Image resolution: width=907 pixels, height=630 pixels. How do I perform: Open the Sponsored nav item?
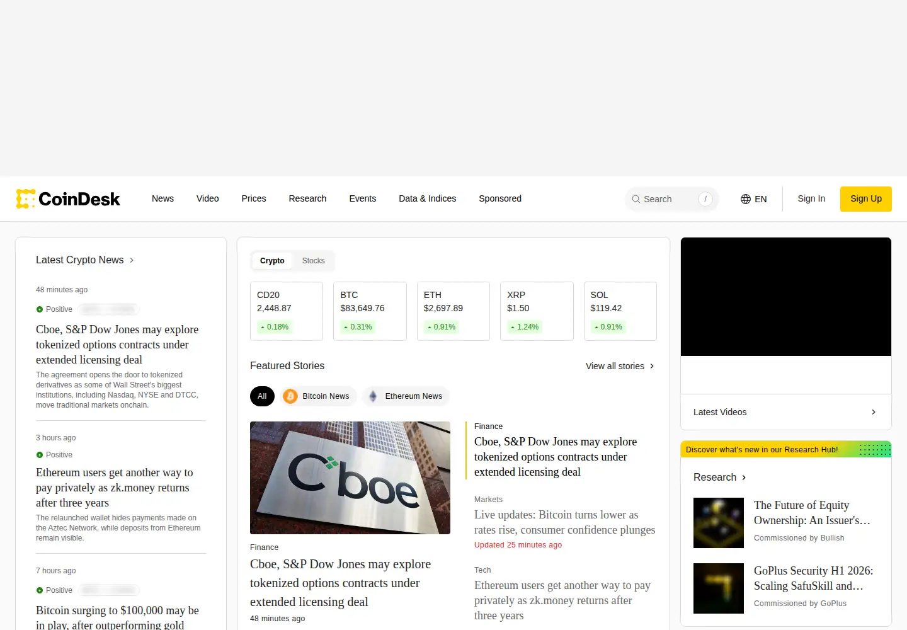pos(500,198)
